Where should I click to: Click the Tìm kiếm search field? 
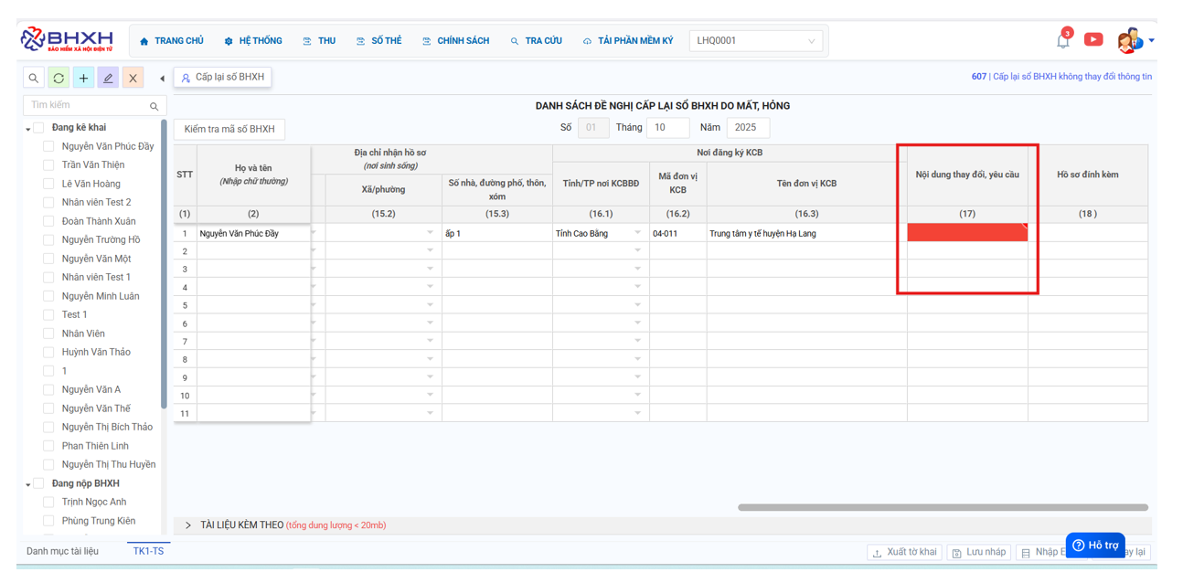[x=88, y=106]
